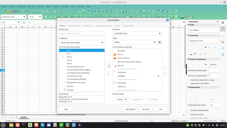Open the sidebar settings hamburger icon
This screenshot has width=227, height=128.
(x=223, y=23)
